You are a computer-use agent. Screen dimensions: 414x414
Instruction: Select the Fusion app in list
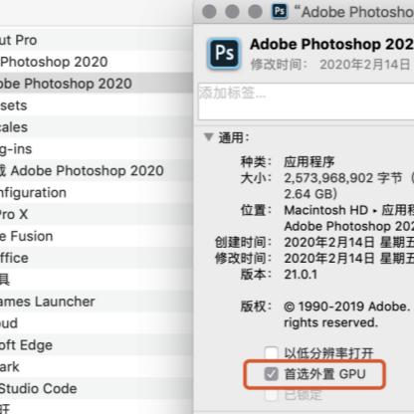click(97, 236)
